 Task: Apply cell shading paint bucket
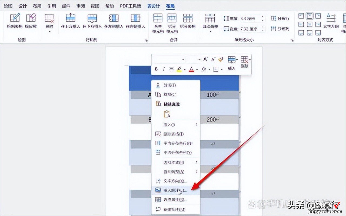point(204,69)
